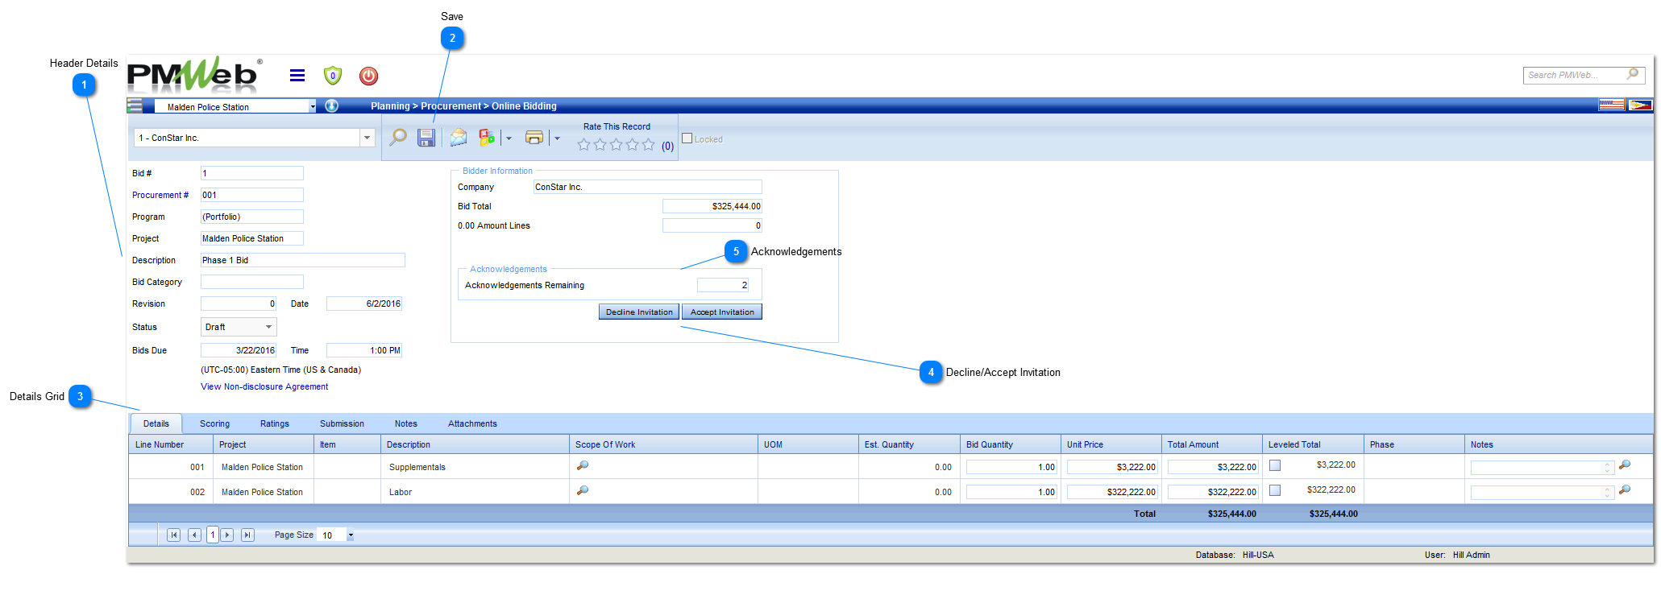Viewport: 1661px width, 603px height.
Task: Go to last page of grid
Action: point(247,535)
